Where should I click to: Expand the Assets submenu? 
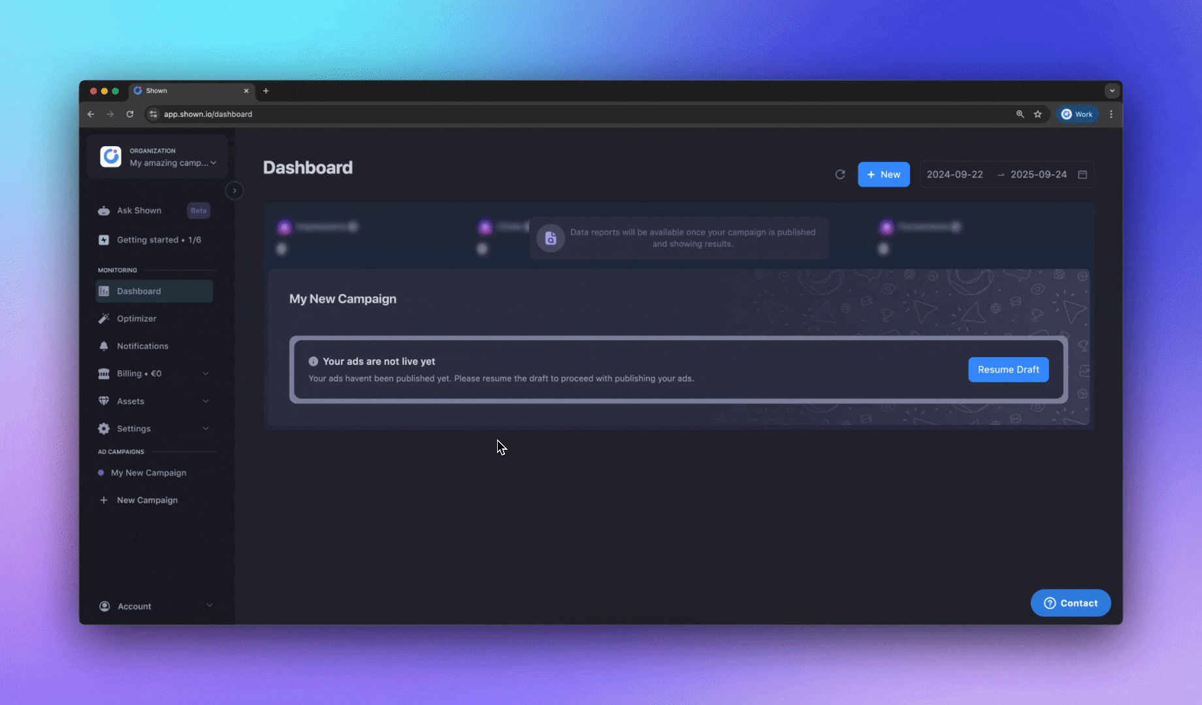point(206,401)
